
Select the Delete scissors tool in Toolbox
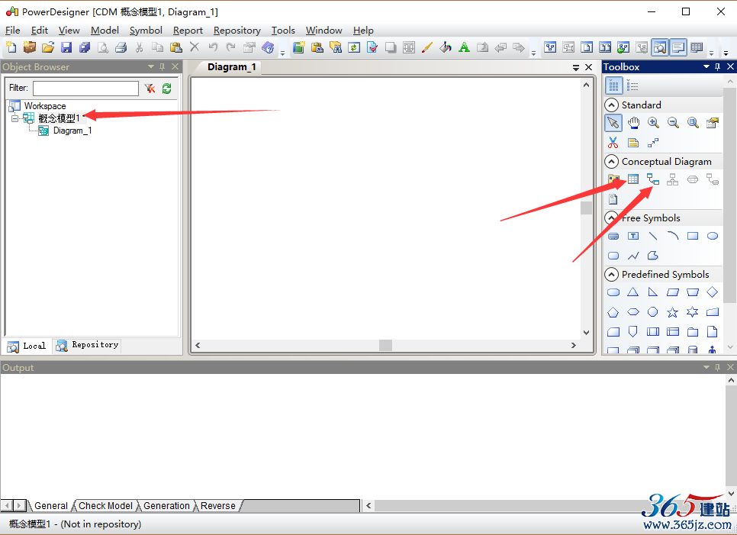tap(613, 143)
